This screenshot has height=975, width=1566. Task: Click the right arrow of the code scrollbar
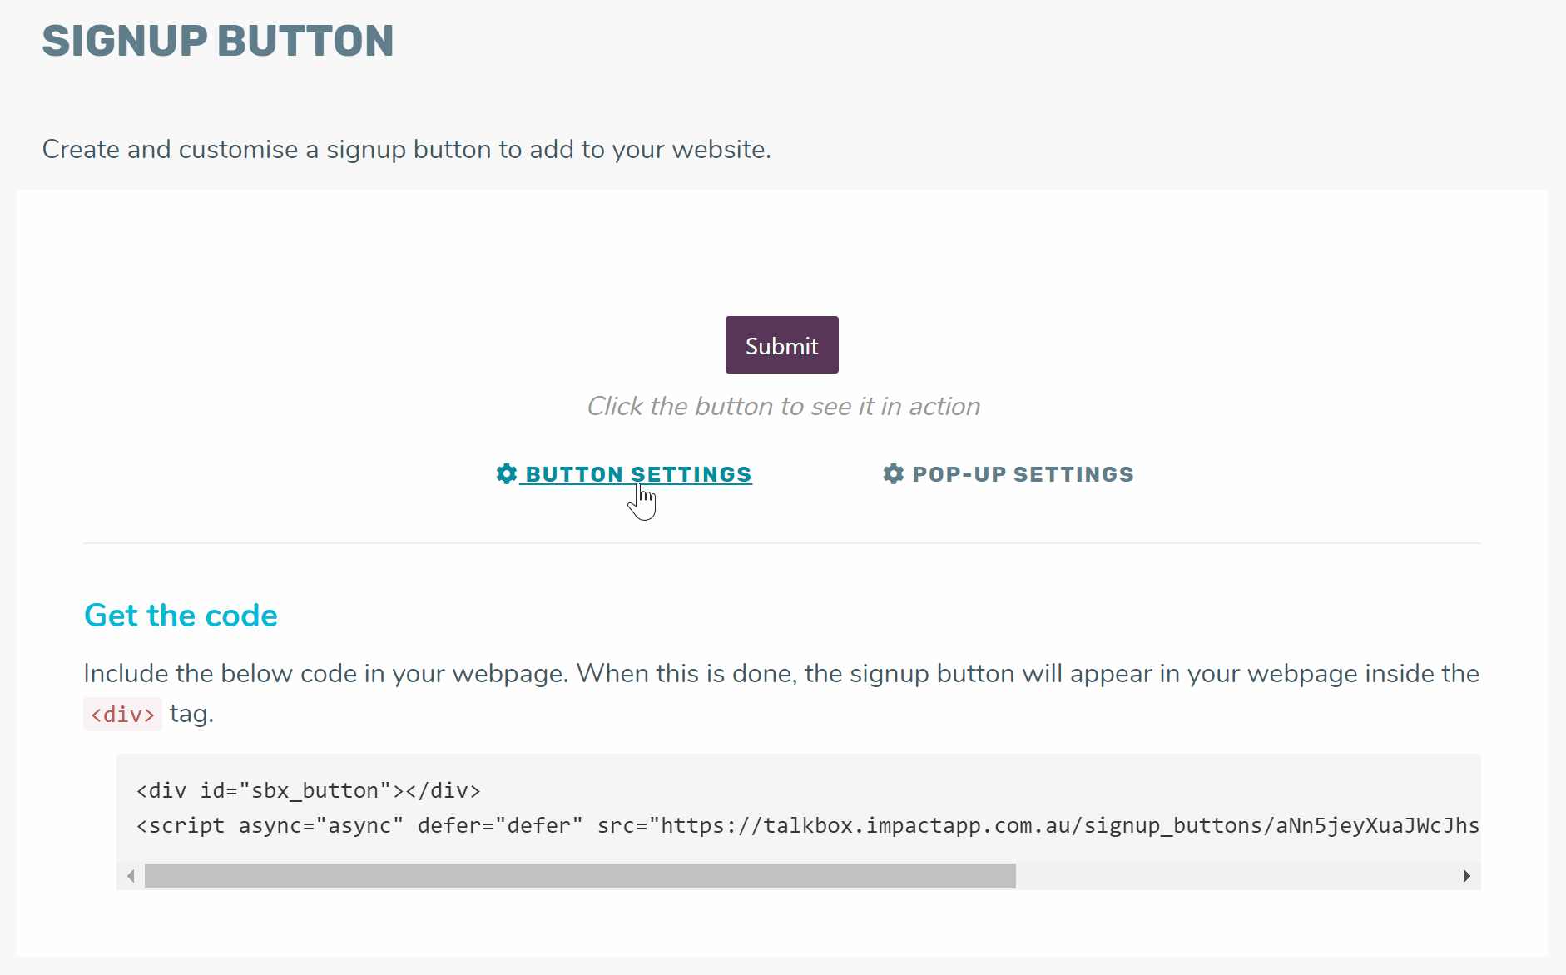tap(1466, 876)
